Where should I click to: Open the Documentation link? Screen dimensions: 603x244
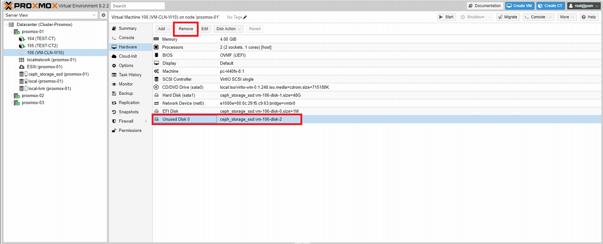pos(485,6)
